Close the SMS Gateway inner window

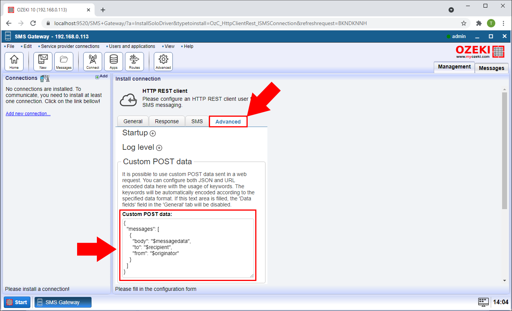(x=504, y=36)
